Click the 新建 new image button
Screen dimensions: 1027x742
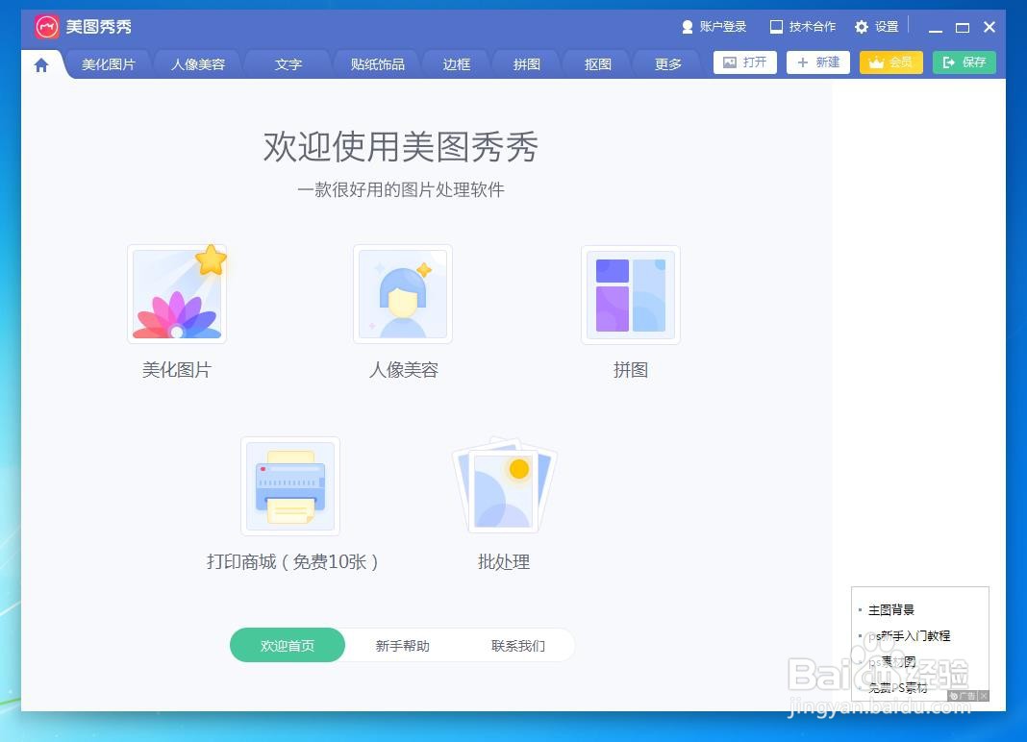(x=818, y=62)
